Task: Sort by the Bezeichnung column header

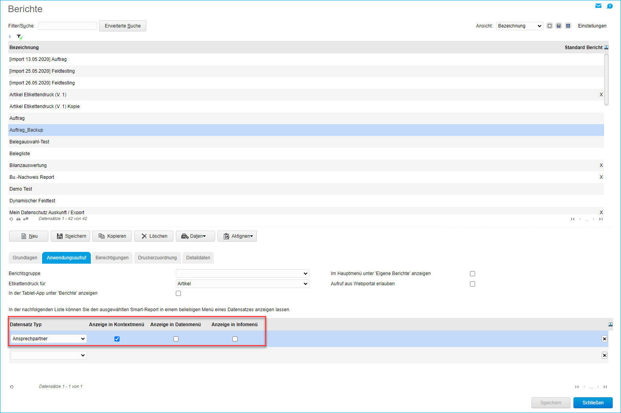Action: pos(24,48)
